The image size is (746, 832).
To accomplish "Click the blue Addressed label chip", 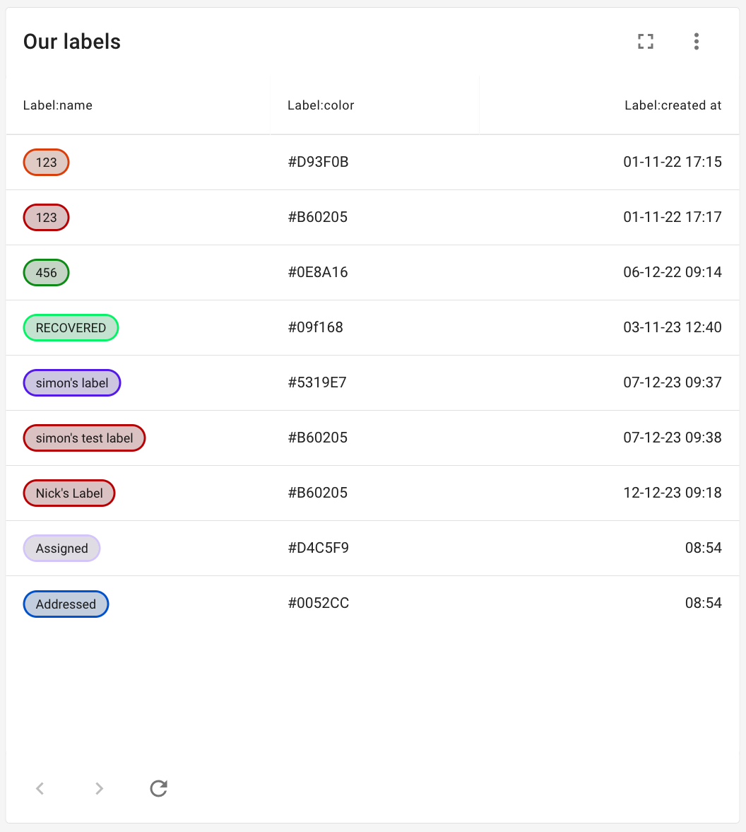I will 66,604.
